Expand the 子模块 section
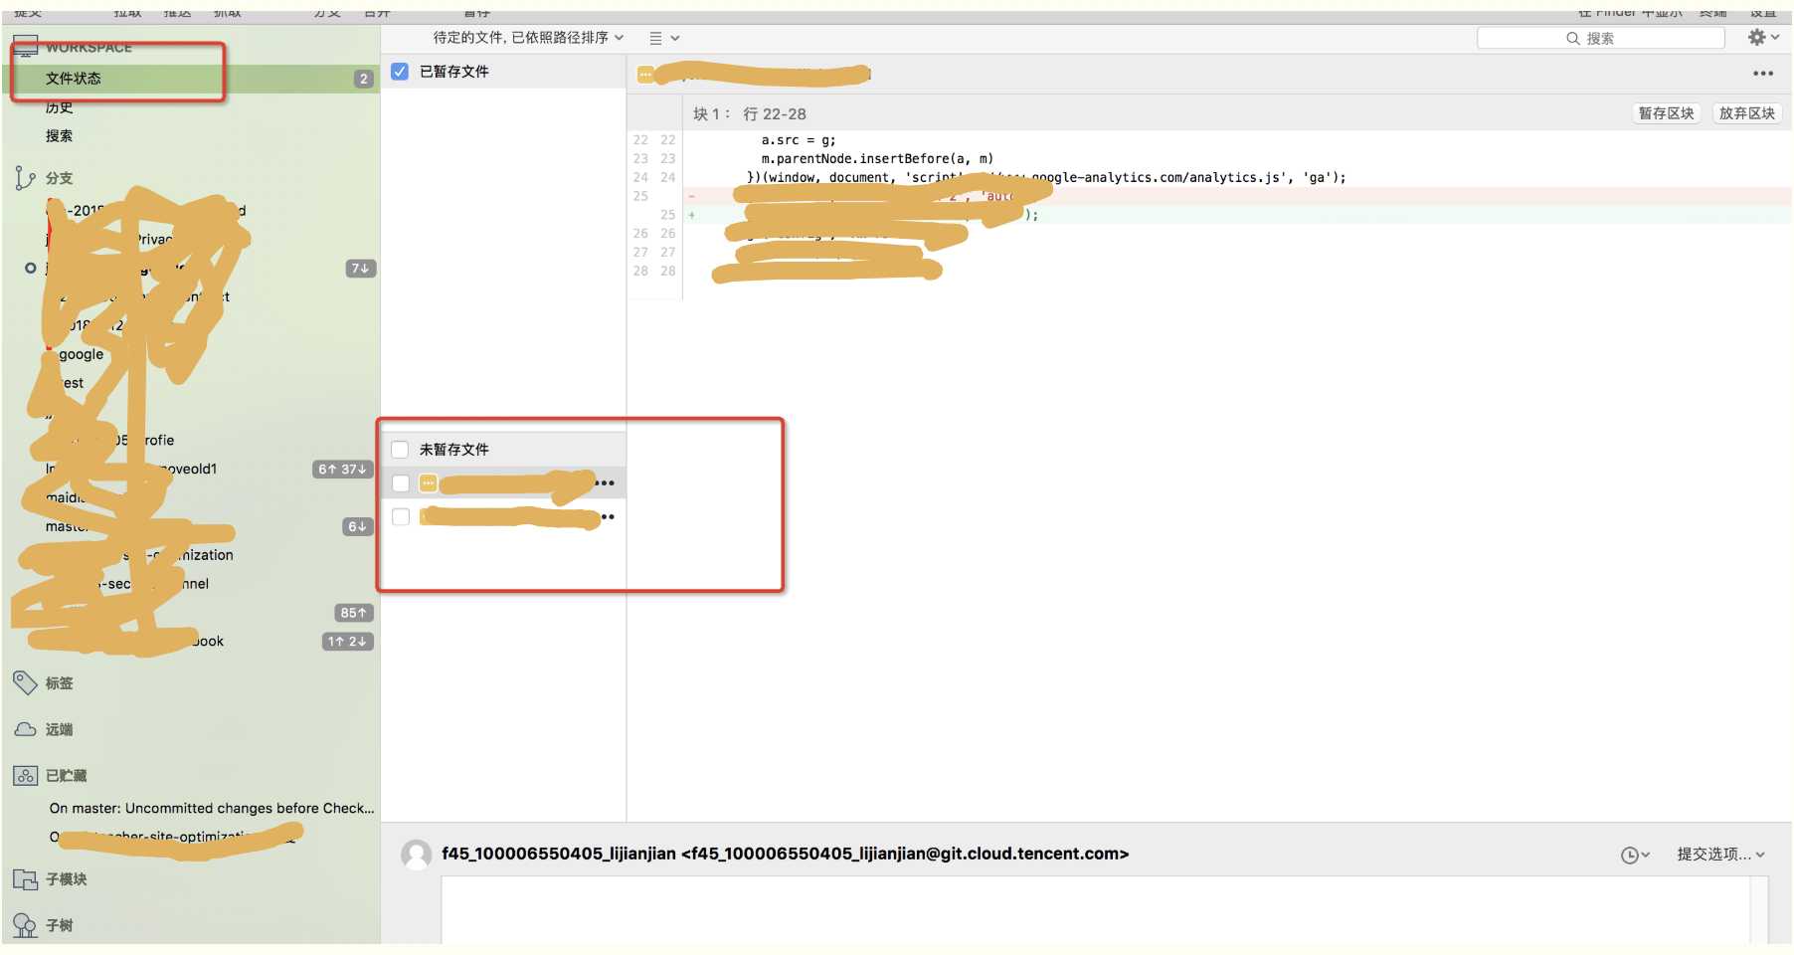This screenshot has height=955, width=1794. [66, 879]
